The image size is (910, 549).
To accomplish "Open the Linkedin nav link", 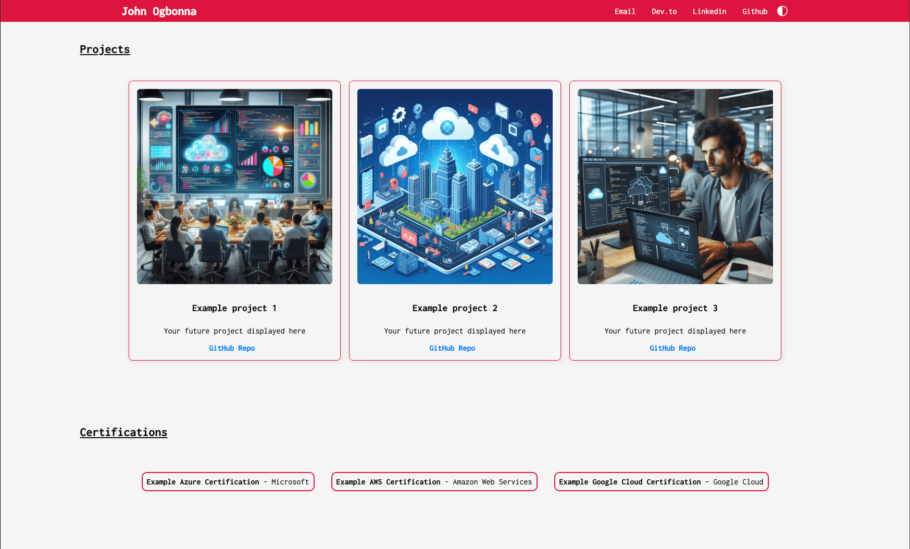I will pos(709,11).
